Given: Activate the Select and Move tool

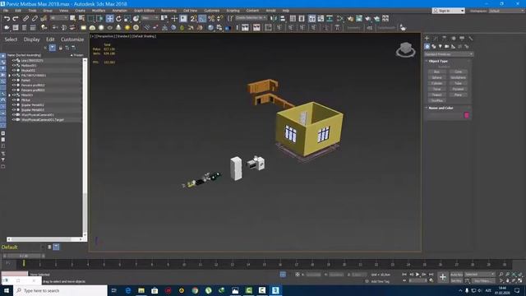Looking at the screenshot, I should click(x=109, y=19).
